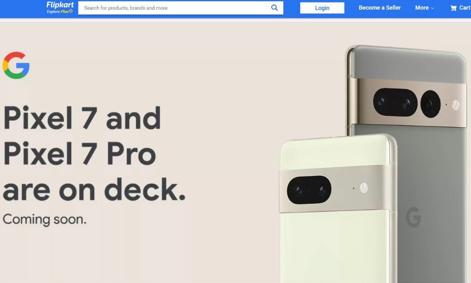Open the Become a Seller link
The width and height of the screenshot is (471, 283).
379,8
